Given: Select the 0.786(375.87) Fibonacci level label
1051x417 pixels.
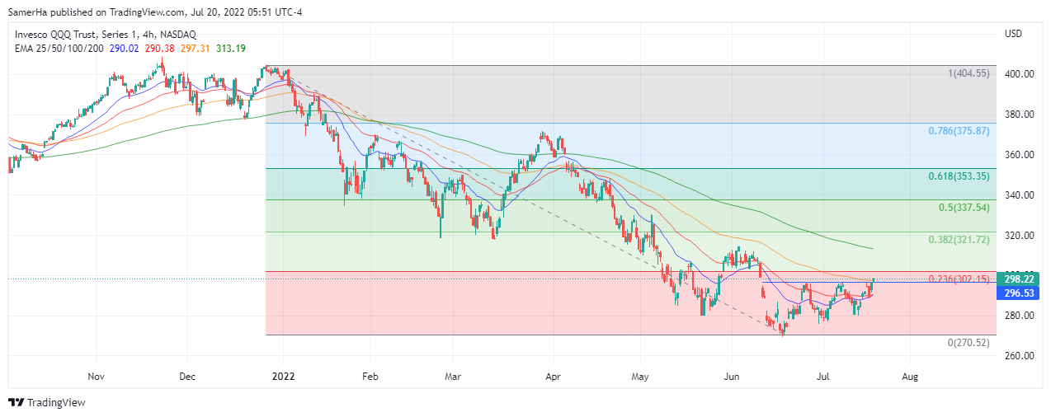Looking at the screenshot, I should 959,131.
